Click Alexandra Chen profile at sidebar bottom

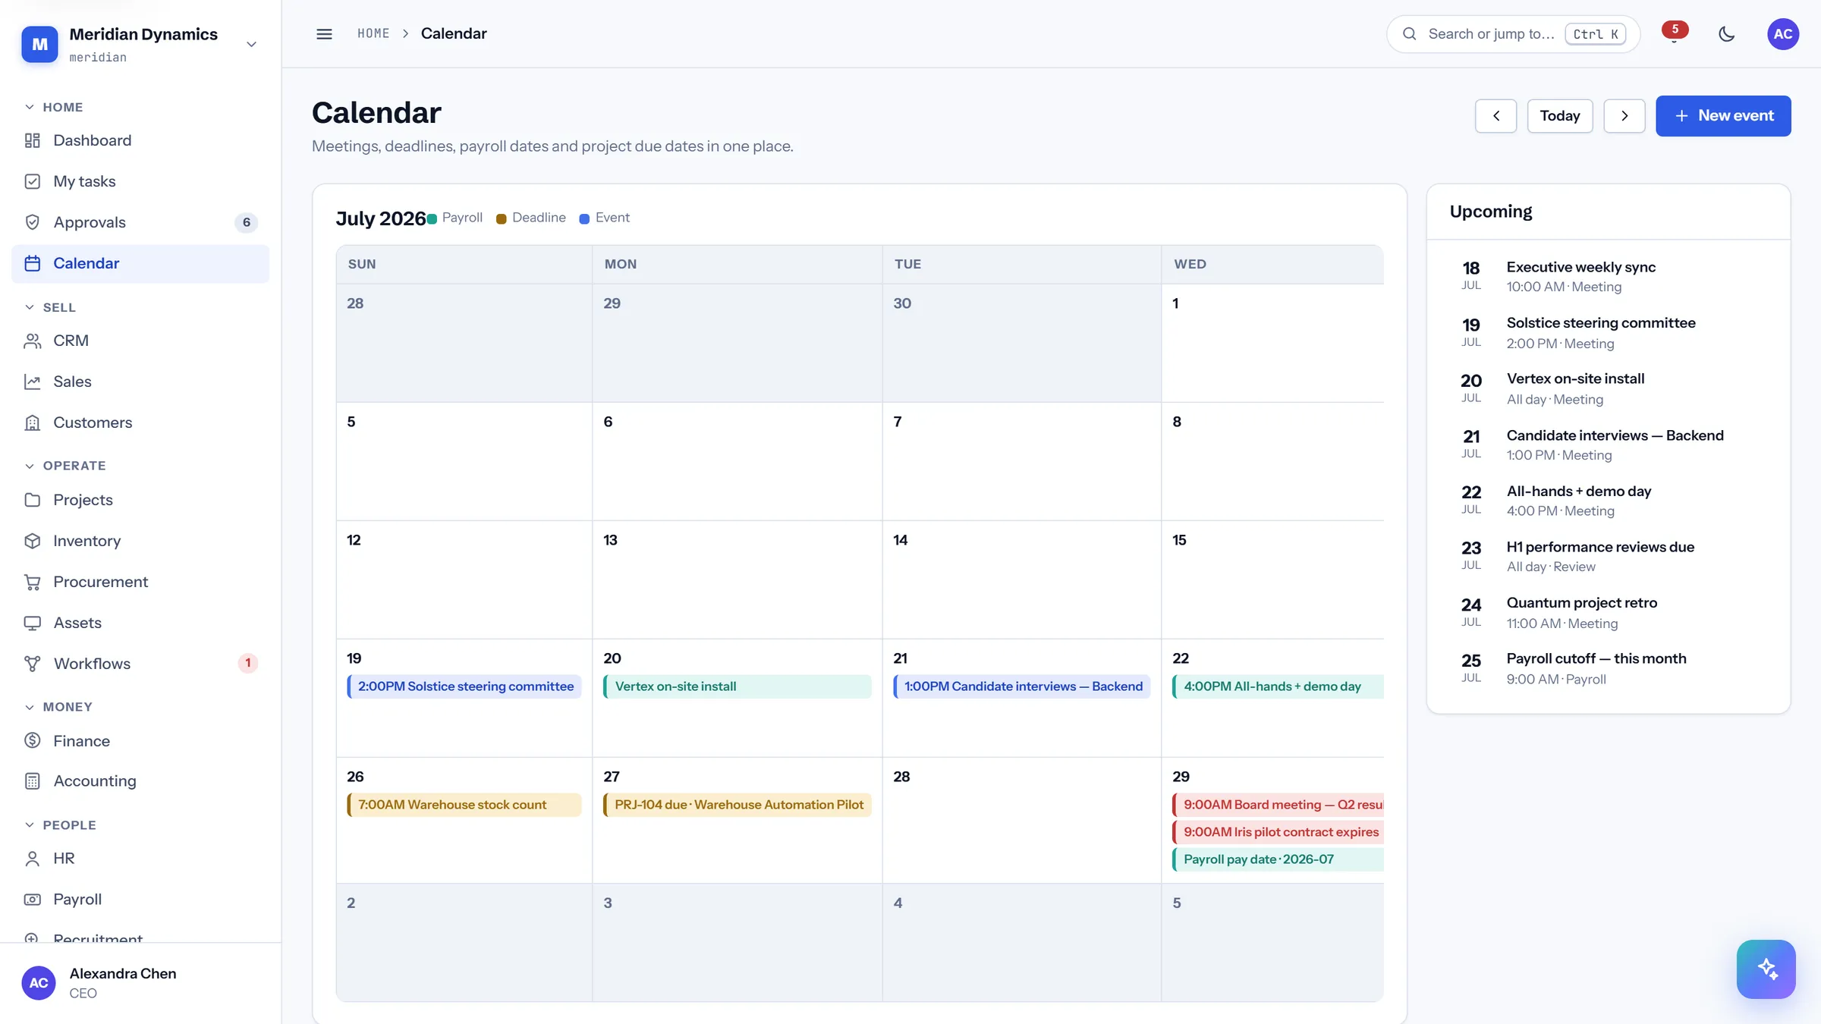click(140, 983)
